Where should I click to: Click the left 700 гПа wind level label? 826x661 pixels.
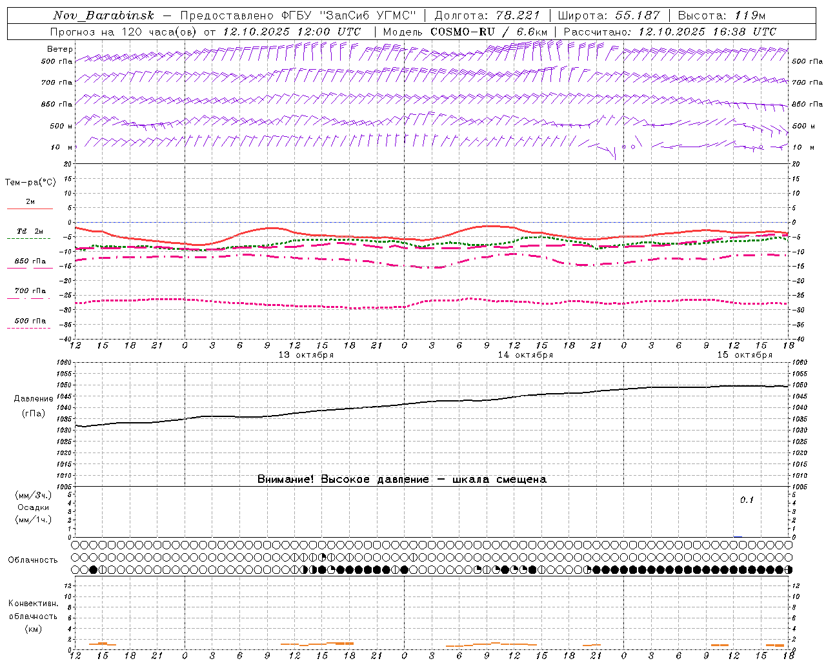point(57,83)
